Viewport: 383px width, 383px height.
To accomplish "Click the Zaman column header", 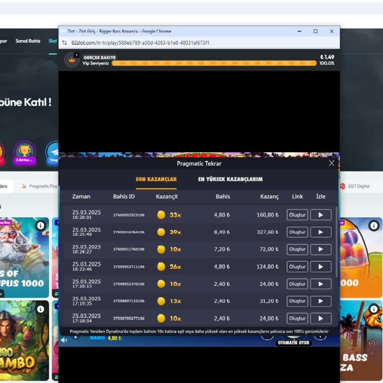I will point(81,196).
